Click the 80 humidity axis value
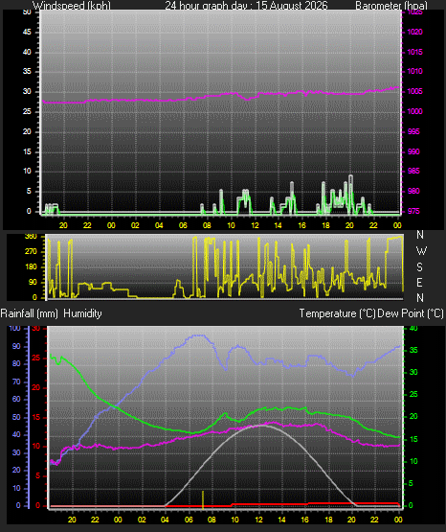446x532 pixels. 16,363
